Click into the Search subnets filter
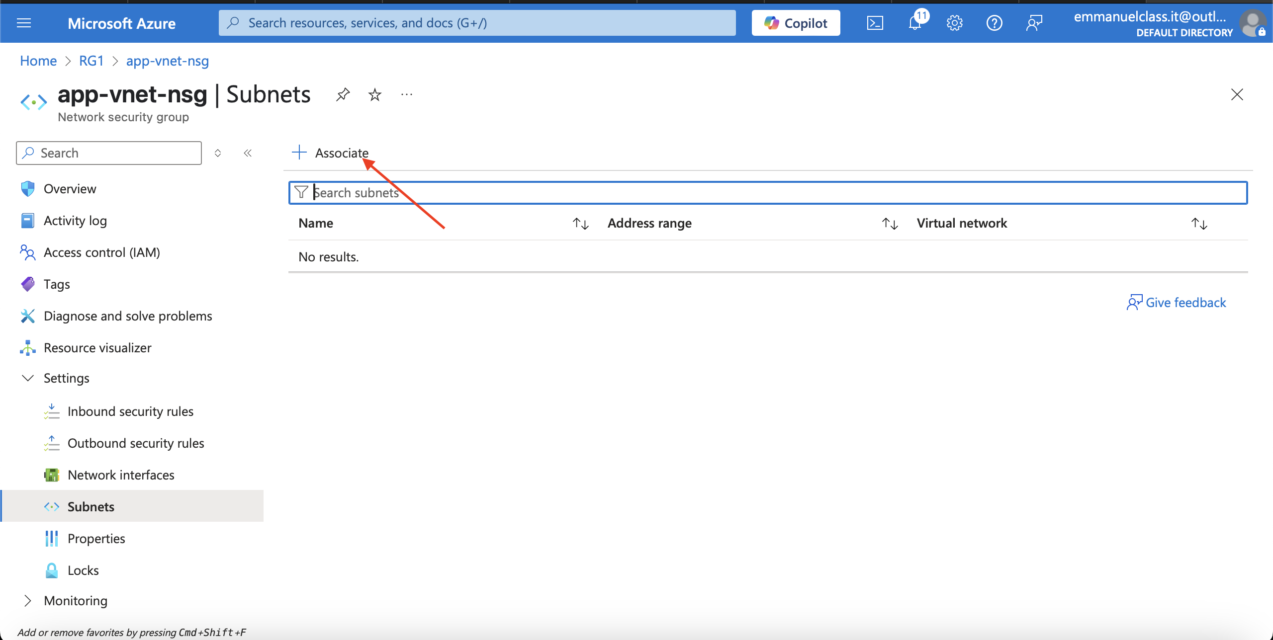 pyautogui.click(x=768, y=193)
